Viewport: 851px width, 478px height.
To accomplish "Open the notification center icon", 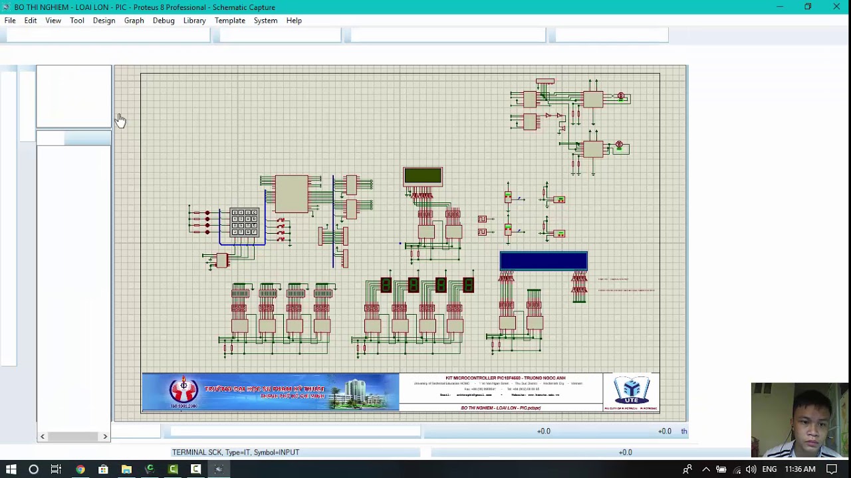I will 832,469.
